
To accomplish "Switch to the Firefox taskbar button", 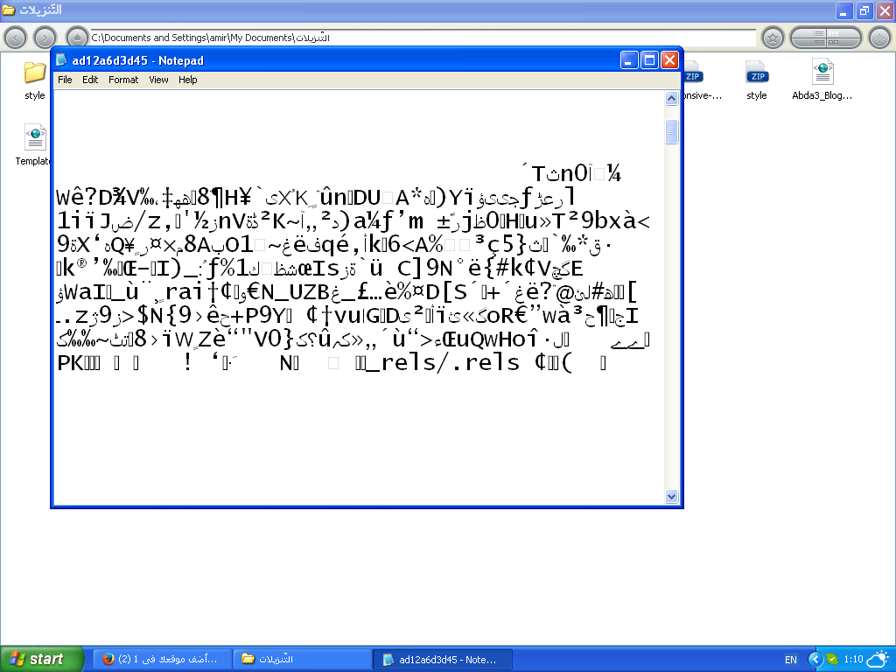I will coord(163,659).
